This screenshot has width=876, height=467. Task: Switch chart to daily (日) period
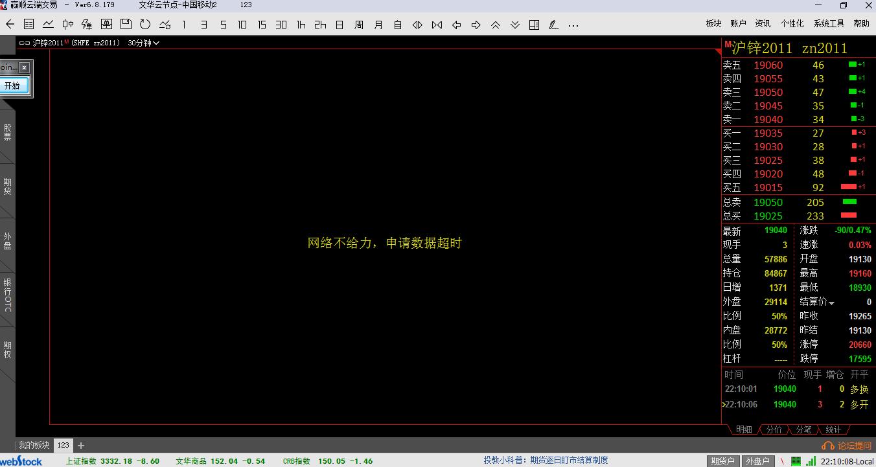point(340,25)
